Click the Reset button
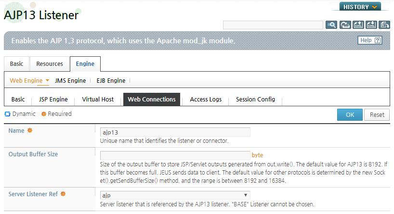The image size is (394, 214). click(377, 114)
